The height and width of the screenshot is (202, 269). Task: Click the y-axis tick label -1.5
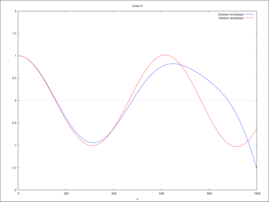point(14,168)
